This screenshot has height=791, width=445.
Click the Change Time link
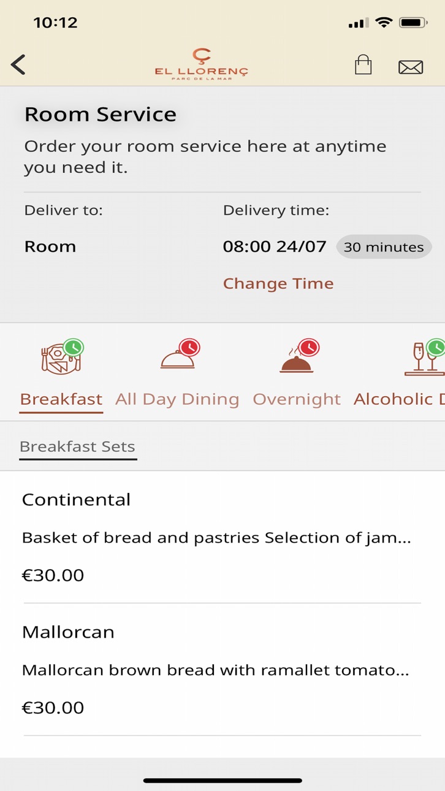[x=278, y=283]
